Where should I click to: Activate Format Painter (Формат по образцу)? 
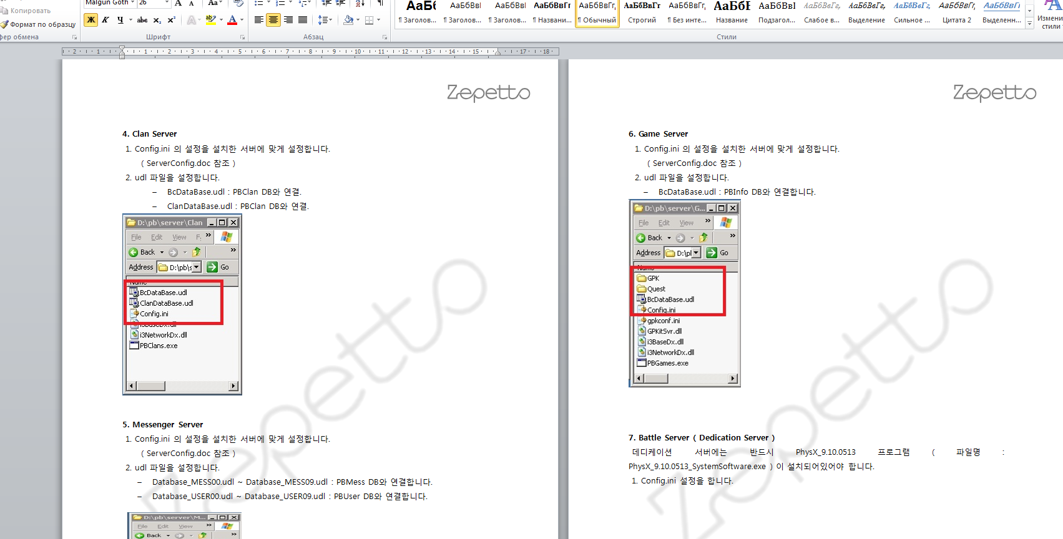click(x=39, y=24)
